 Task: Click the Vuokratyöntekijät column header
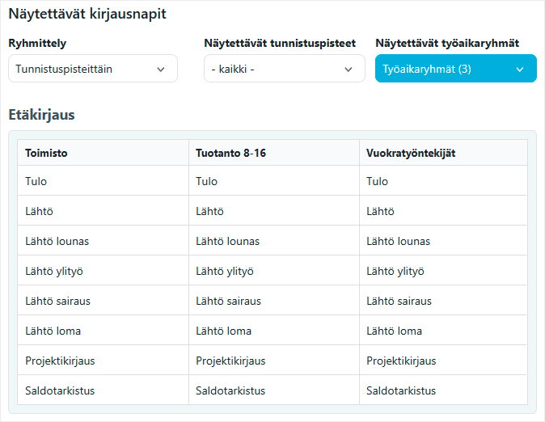pyautogui.click(x=411, y=153)
